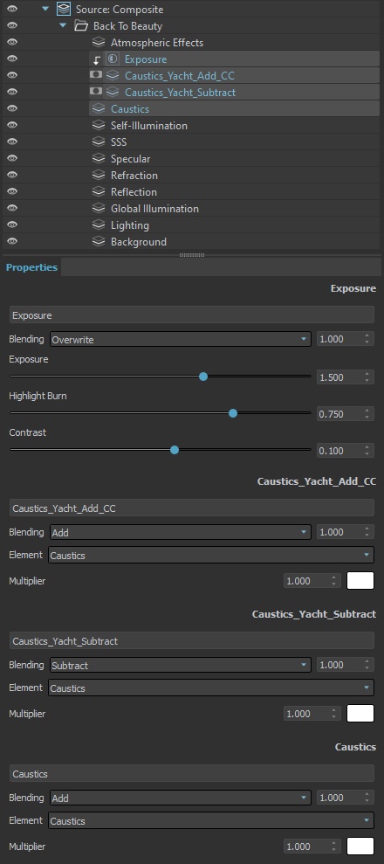Click the Source: Composite layer stack icon
The width and height of the screenshot is (384, 864).
(64, 9)
